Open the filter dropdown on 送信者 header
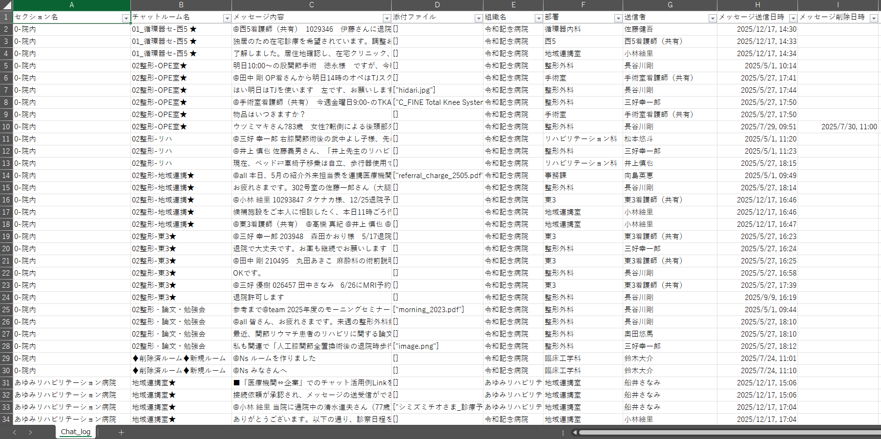 tap(713, 18)
